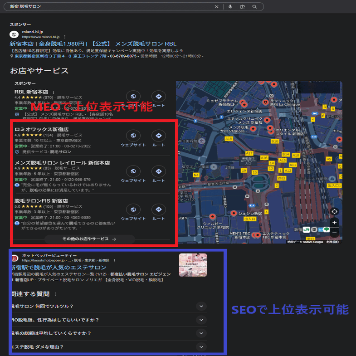Start voice search with the microphone icon
356x356 pixels.
point(230,7)
